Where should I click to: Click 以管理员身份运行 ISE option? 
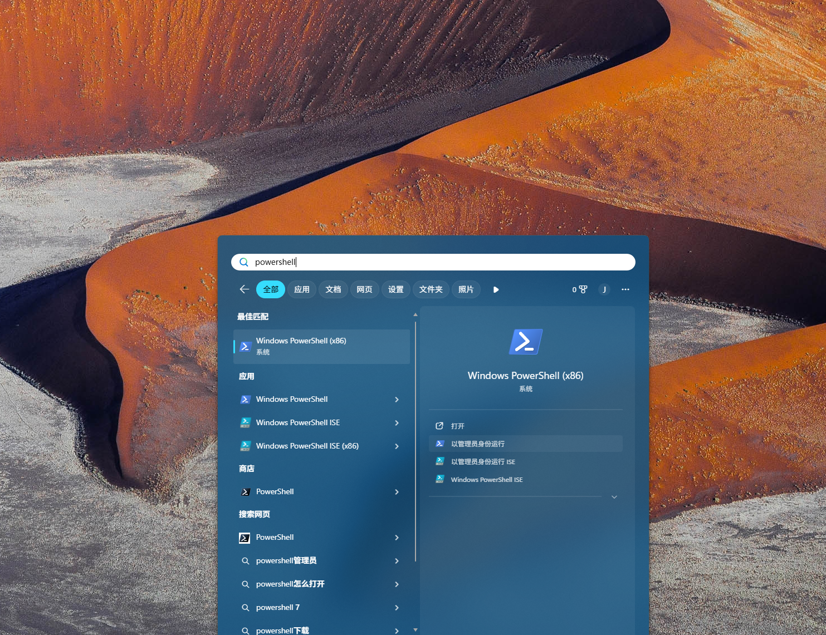[483, 462]
